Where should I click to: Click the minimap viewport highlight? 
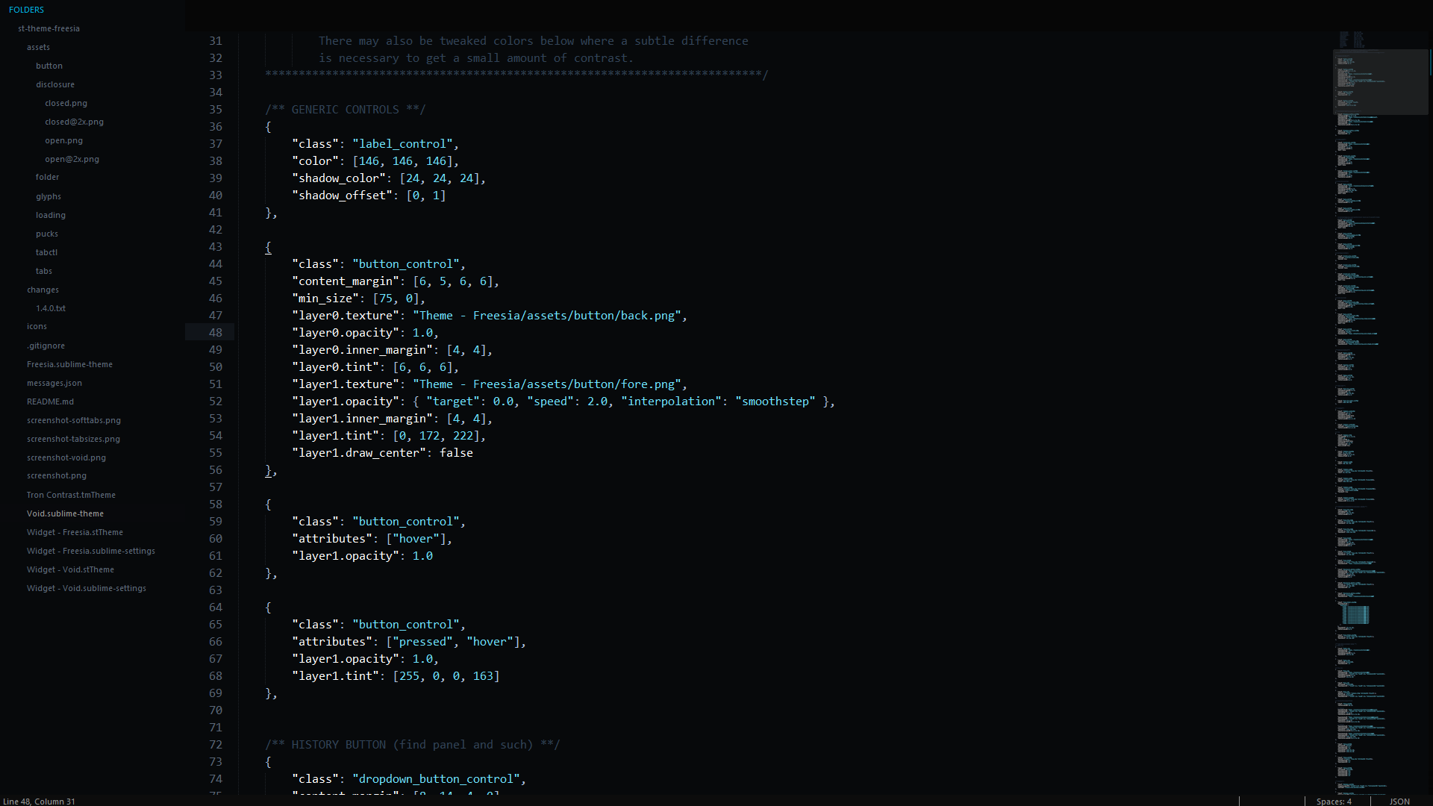(x=1381, y=82)
